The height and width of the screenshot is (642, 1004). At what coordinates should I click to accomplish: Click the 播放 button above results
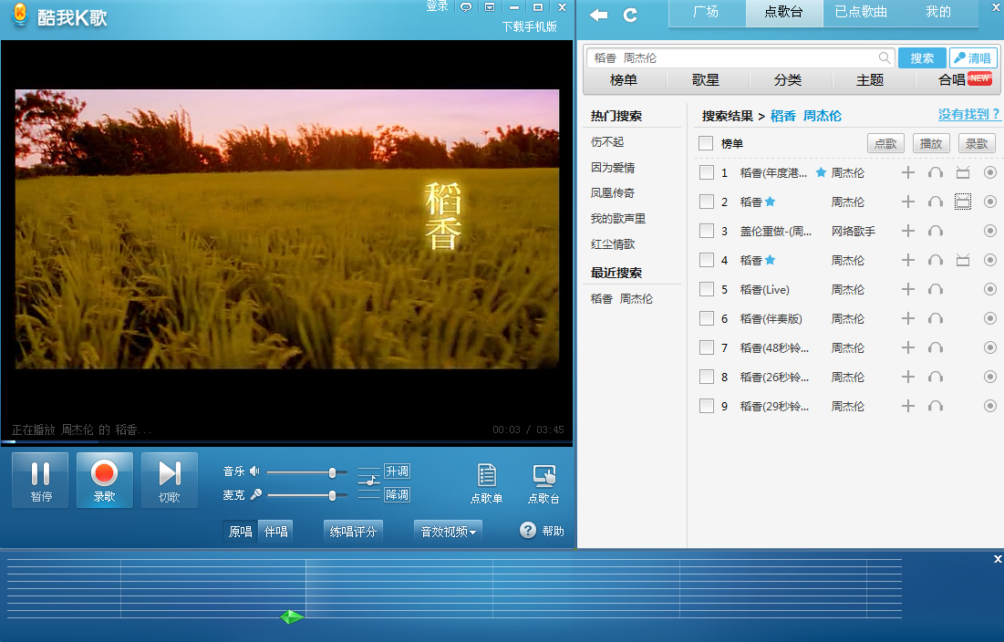point(931,143)
